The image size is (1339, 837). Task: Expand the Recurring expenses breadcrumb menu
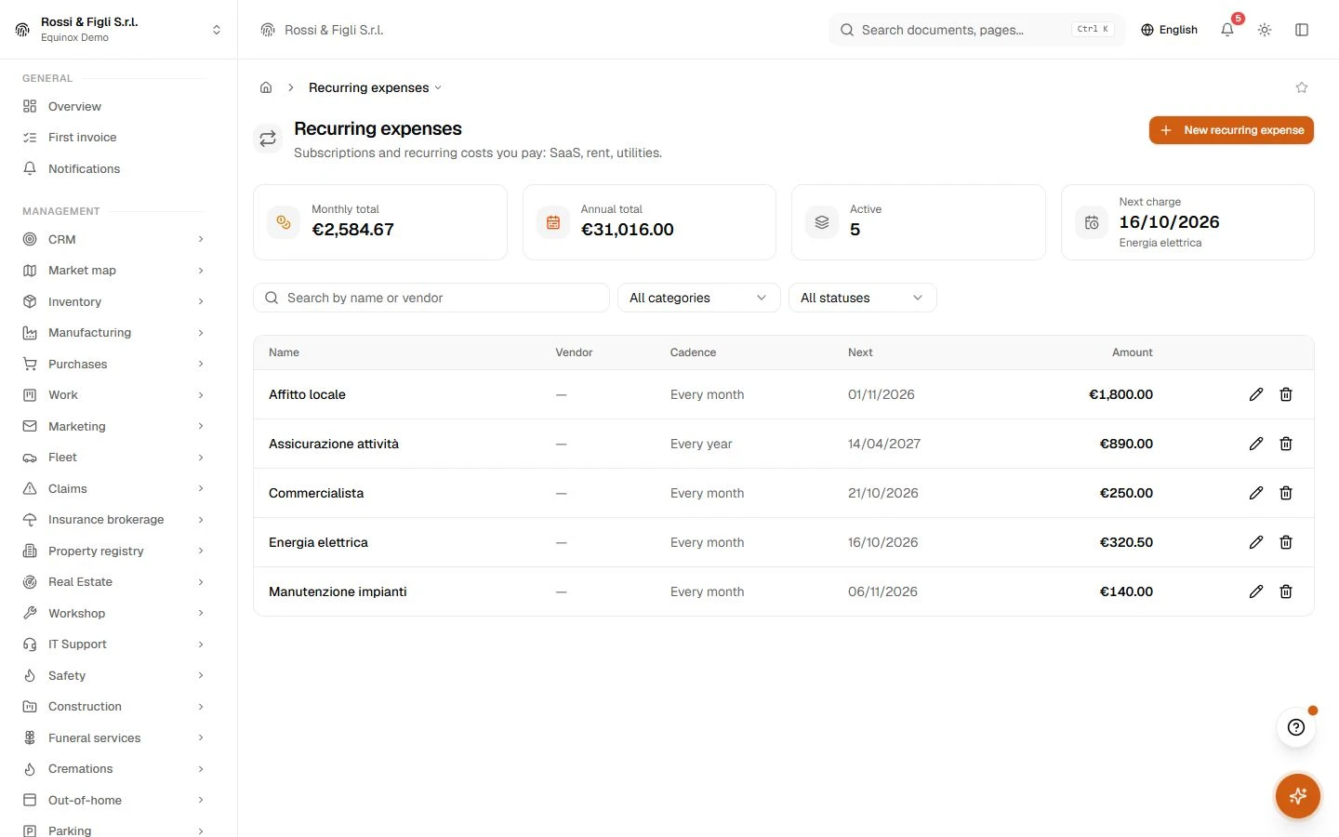[375, 87]
